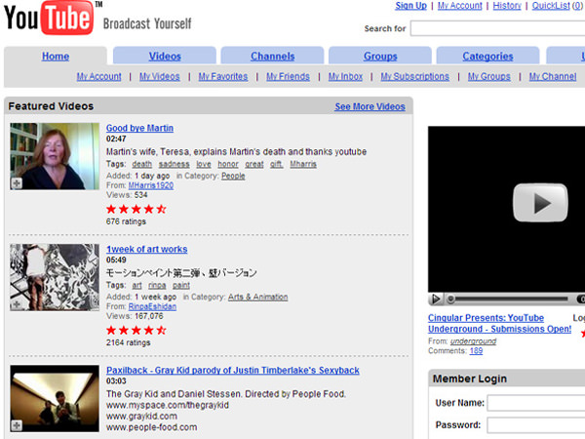The width and height of the screenshot is (585, 439).
Task: Click See More Videos
Action: (370, 106)
